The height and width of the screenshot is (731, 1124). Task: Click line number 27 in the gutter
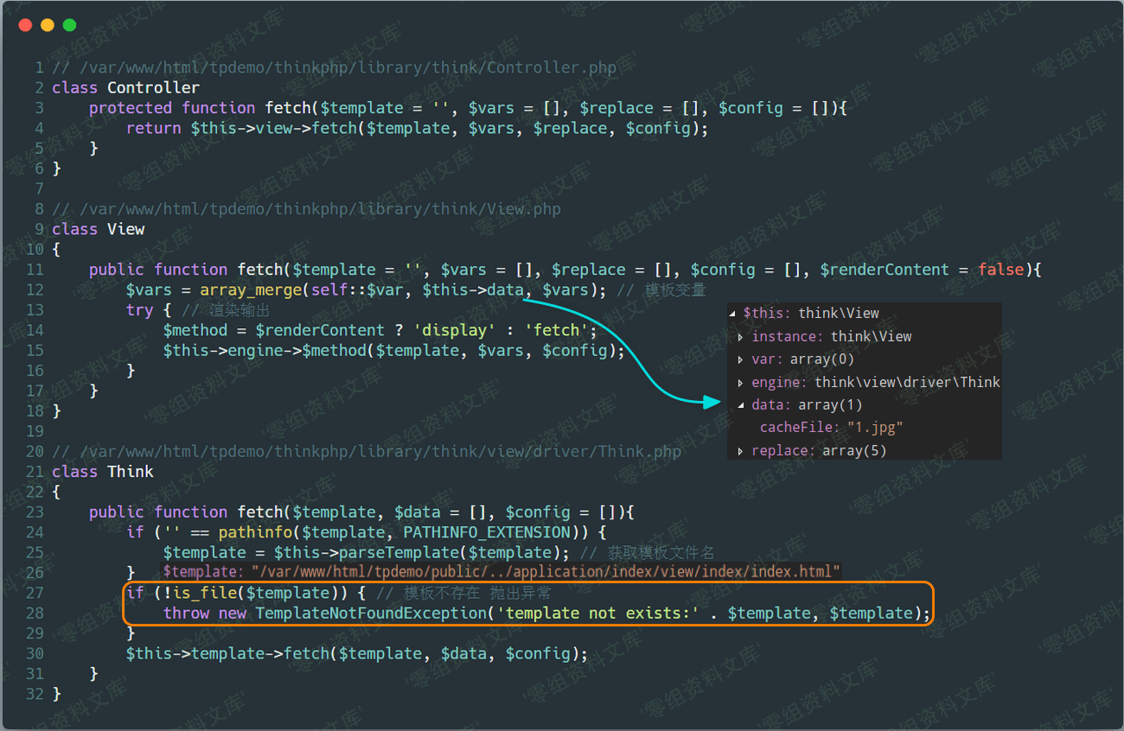(35, 593)
